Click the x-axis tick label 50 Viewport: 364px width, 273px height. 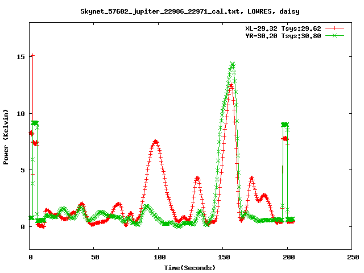[94, 257]
